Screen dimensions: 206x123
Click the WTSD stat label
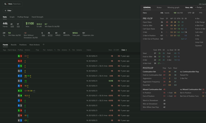pos(50,35)
